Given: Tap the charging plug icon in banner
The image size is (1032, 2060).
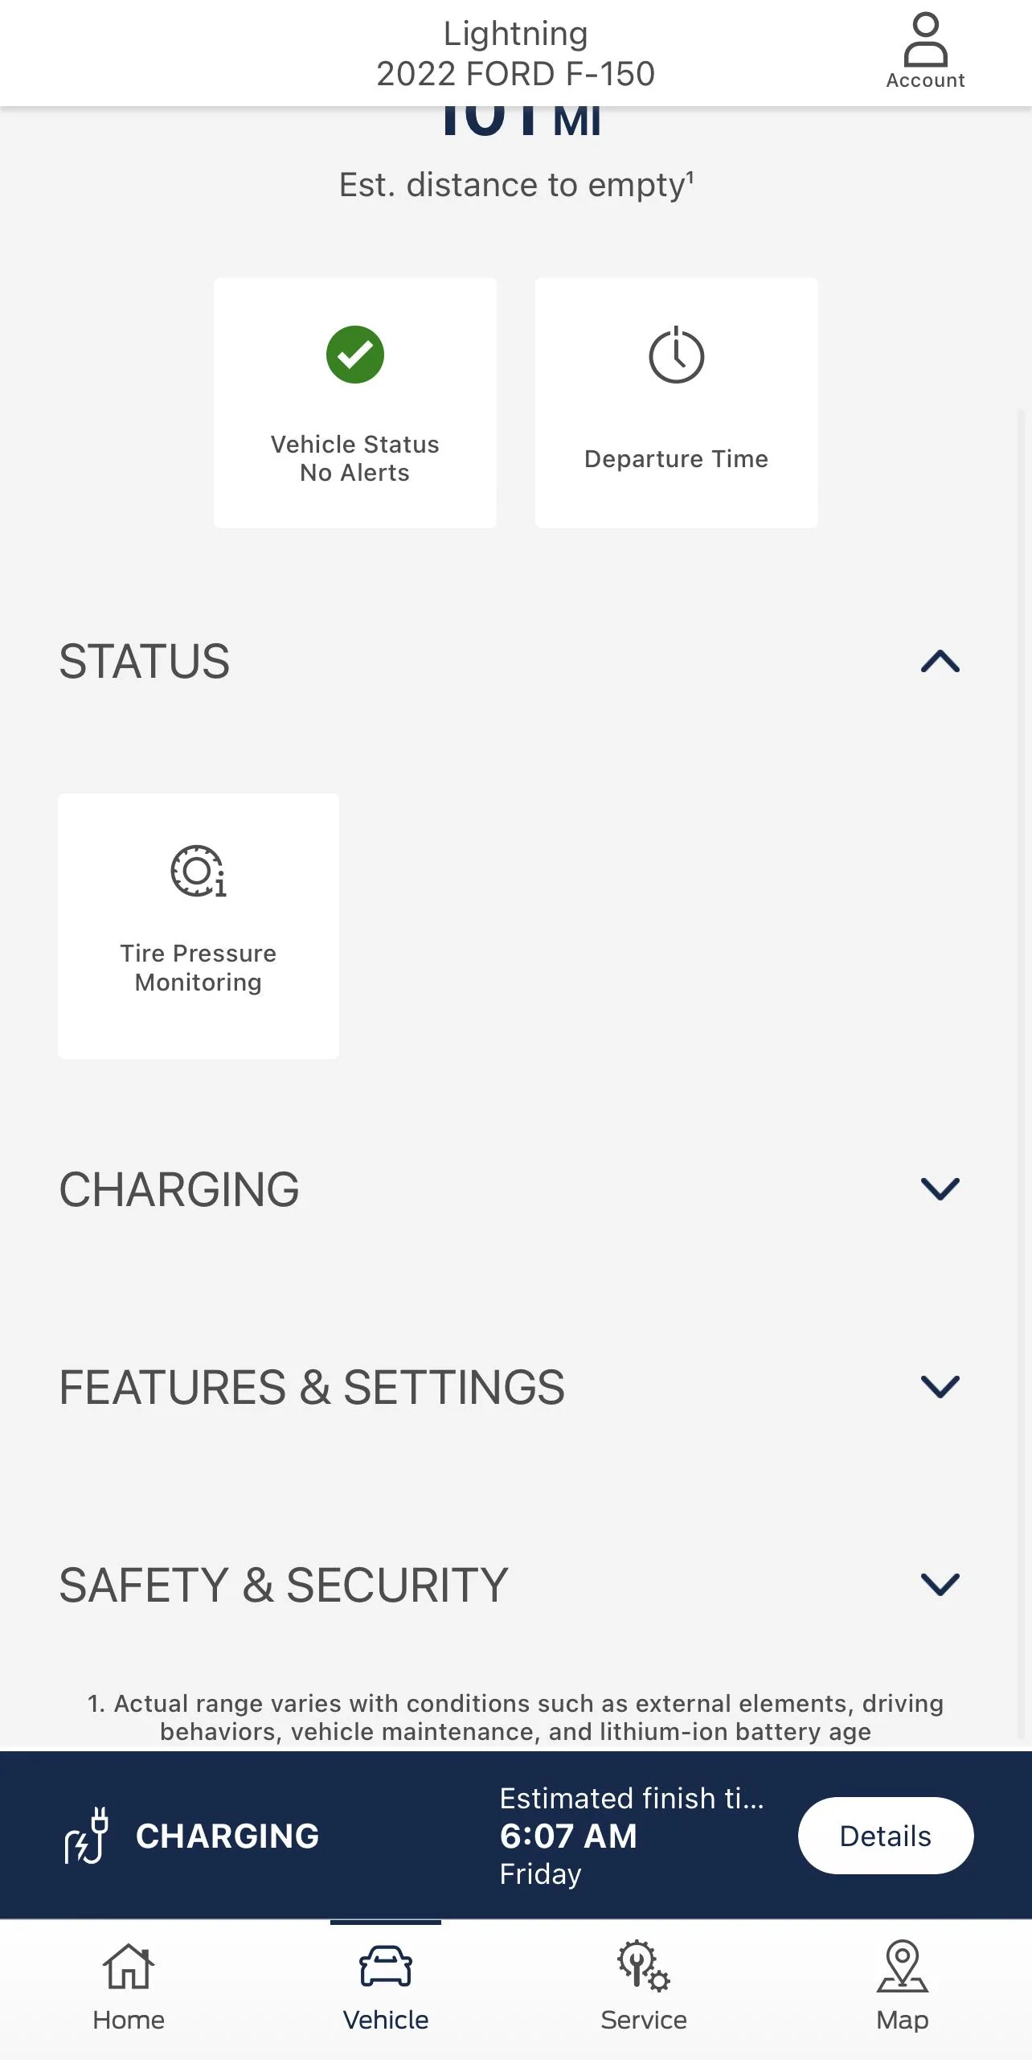Looking at the screenshot, I should (87, 1836).
